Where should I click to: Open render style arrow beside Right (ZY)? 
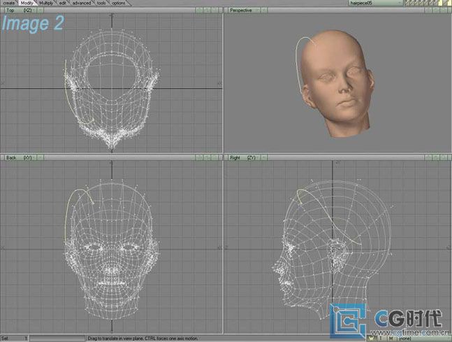264,157
